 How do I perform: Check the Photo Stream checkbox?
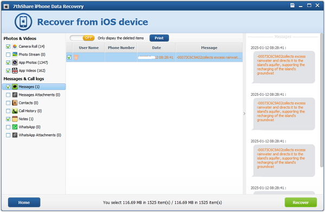coord(8,55)
